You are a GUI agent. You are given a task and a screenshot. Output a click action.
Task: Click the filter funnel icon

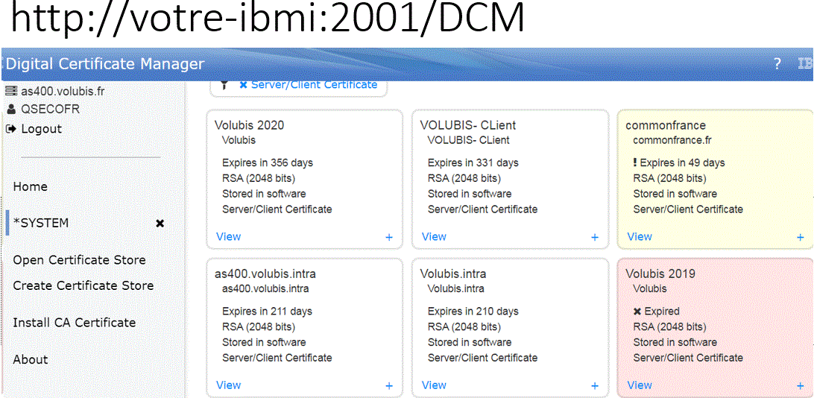[x=224, y=84]
